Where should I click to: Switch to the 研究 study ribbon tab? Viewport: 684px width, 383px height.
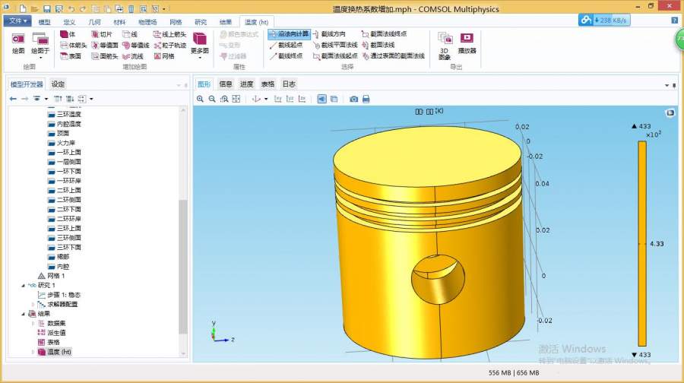click(201, 22)
